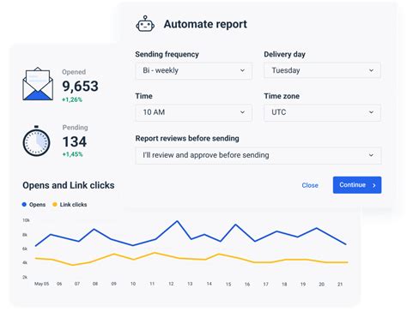This screenshot has width=407, height=312.
Task: Click the 09 date axis label
Action: (113, 284)
